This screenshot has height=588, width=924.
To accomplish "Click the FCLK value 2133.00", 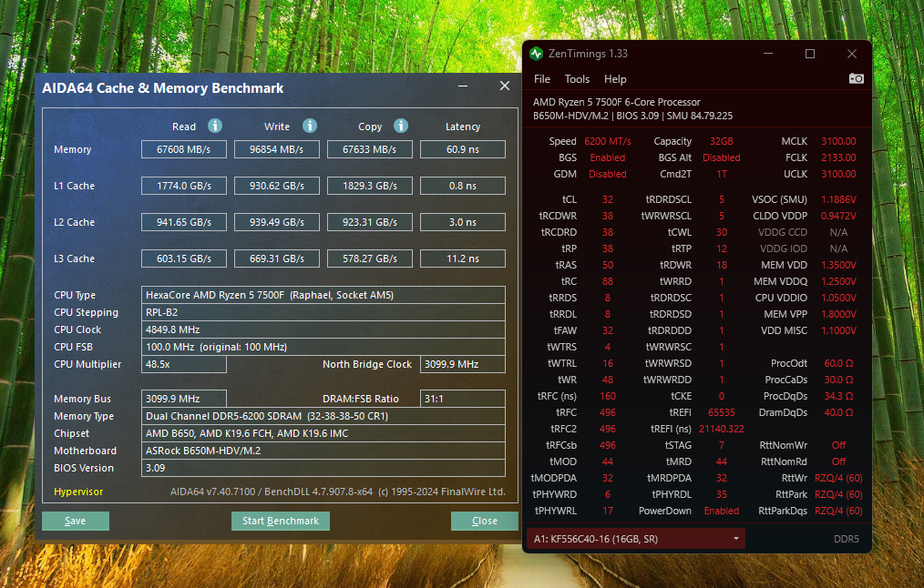I will pyautogui.click(x=838, y=157).
